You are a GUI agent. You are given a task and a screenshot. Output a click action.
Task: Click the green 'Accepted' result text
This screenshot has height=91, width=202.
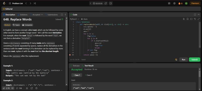pos(77,69)
